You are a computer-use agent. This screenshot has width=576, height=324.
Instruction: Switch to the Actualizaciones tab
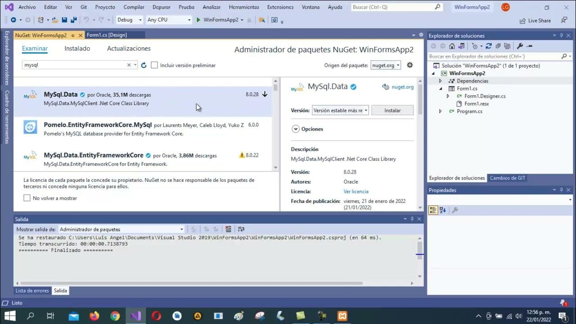point(129,49)
